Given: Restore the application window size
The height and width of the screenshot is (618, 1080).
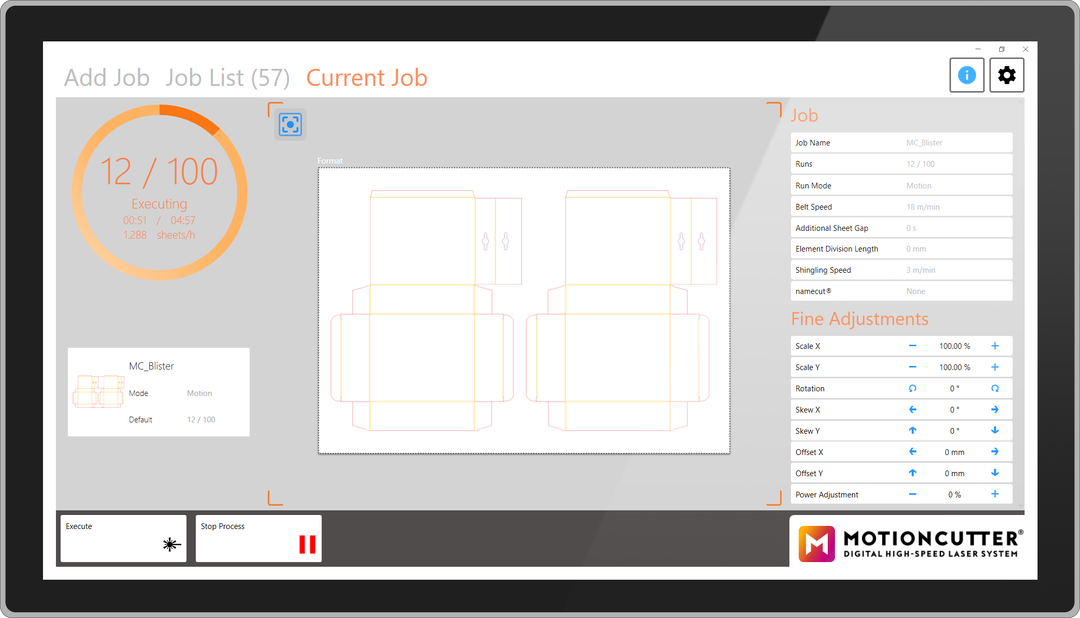Looking at the screenshot, I should pyautogui.click(x=1002, y=49).
